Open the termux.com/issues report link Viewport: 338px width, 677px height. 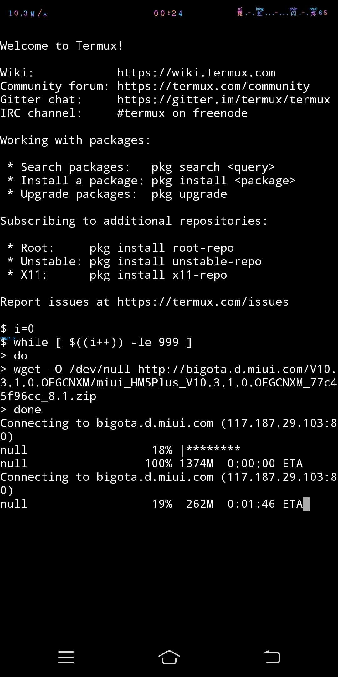(203, 302)
